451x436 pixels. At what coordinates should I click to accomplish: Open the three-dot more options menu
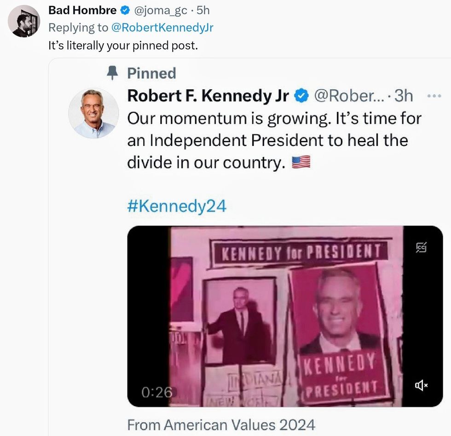point(434,96)
